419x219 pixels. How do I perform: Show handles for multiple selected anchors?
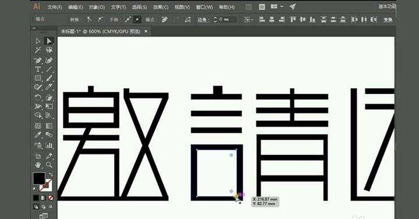(128, 20)
